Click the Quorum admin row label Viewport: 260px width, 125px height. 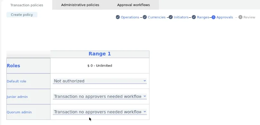coord(19,112)
